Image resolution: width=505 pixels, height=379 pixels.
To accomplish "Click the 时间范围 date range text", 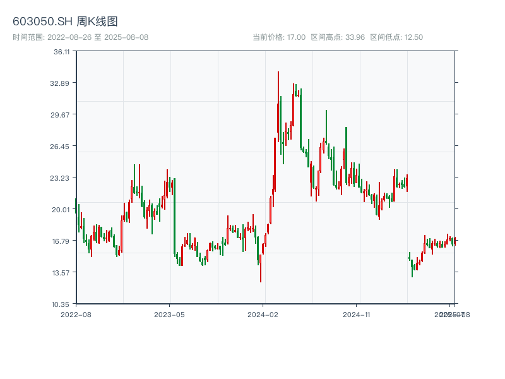I will (x=81, y=37).
